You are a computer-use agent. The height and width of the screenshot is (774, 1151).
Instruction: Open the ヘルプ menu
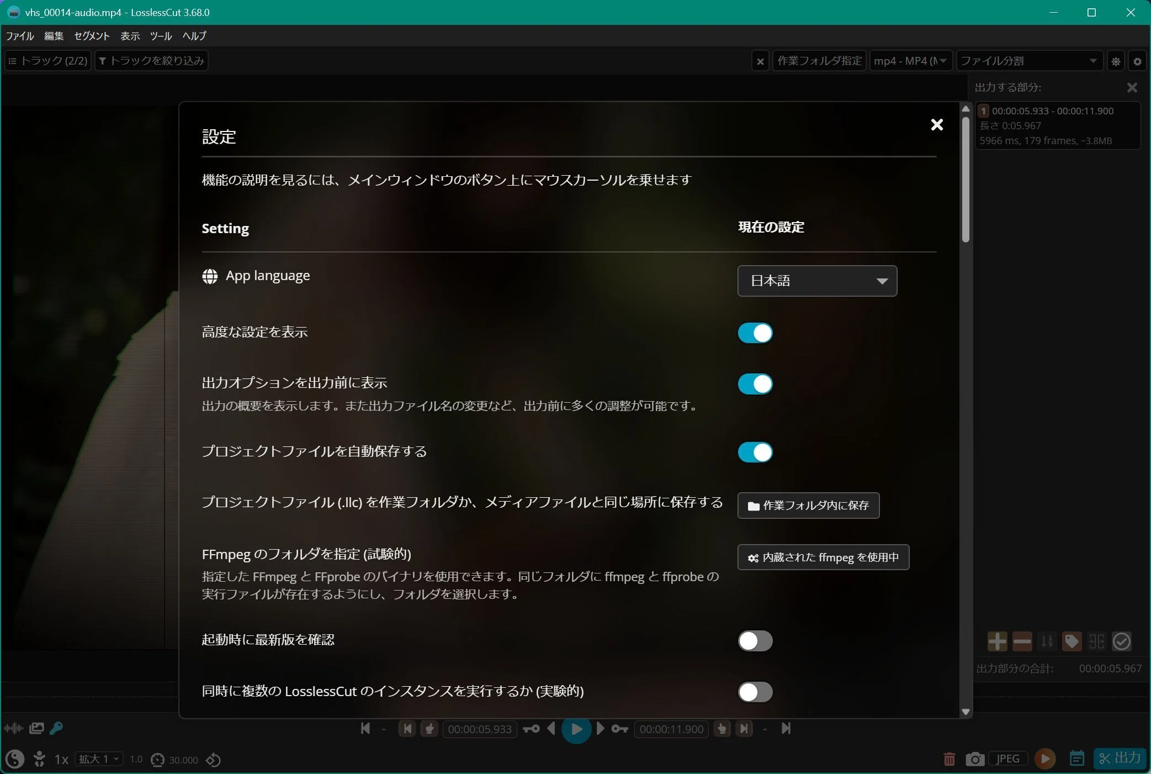[x=194, y=36]
